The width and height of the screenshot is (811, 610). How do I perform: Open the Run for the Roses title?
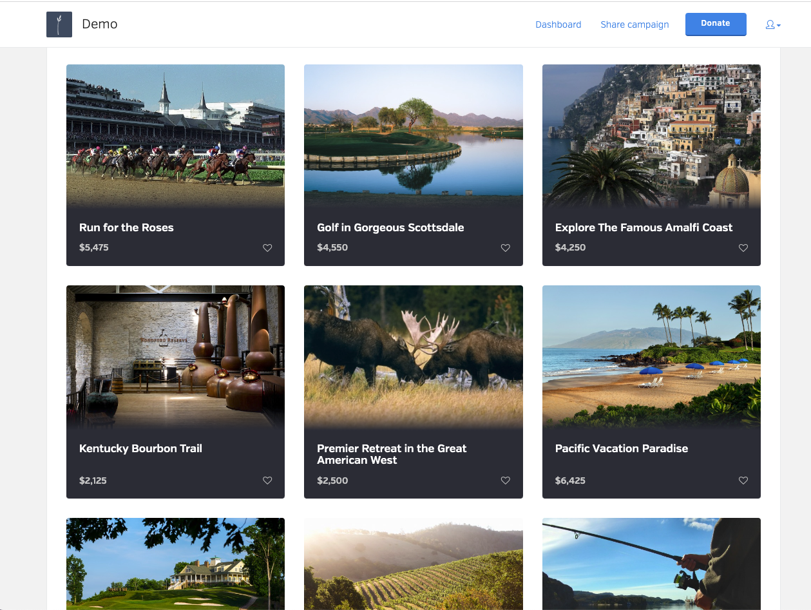[126, 227]
